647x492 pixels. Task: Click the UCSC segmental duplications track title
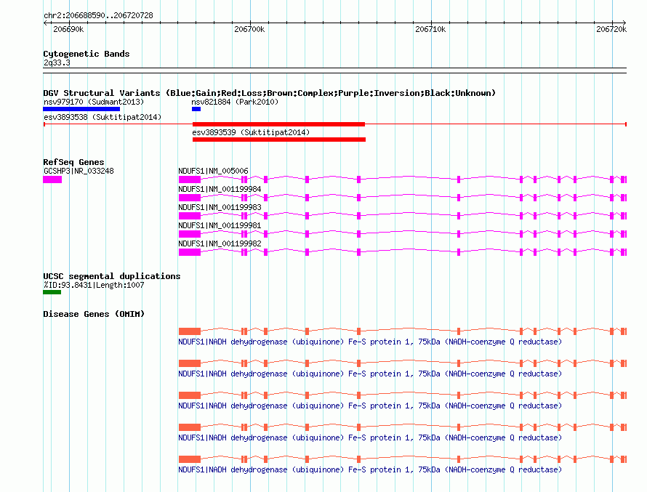click(x=112, y=276)
